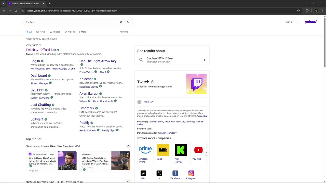
Task: Open YouTube company card
Action: coord(198,153)
